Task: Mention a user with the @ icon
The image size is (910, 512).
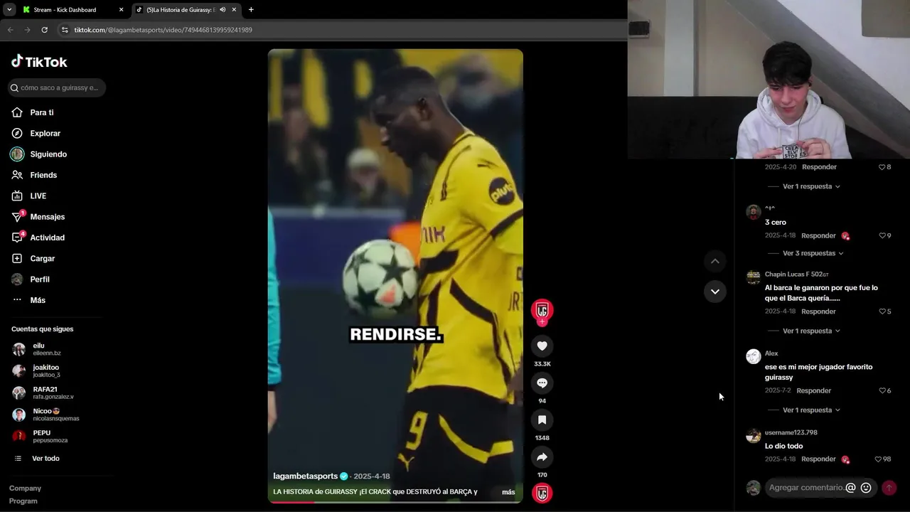Action: coord(850,488)
